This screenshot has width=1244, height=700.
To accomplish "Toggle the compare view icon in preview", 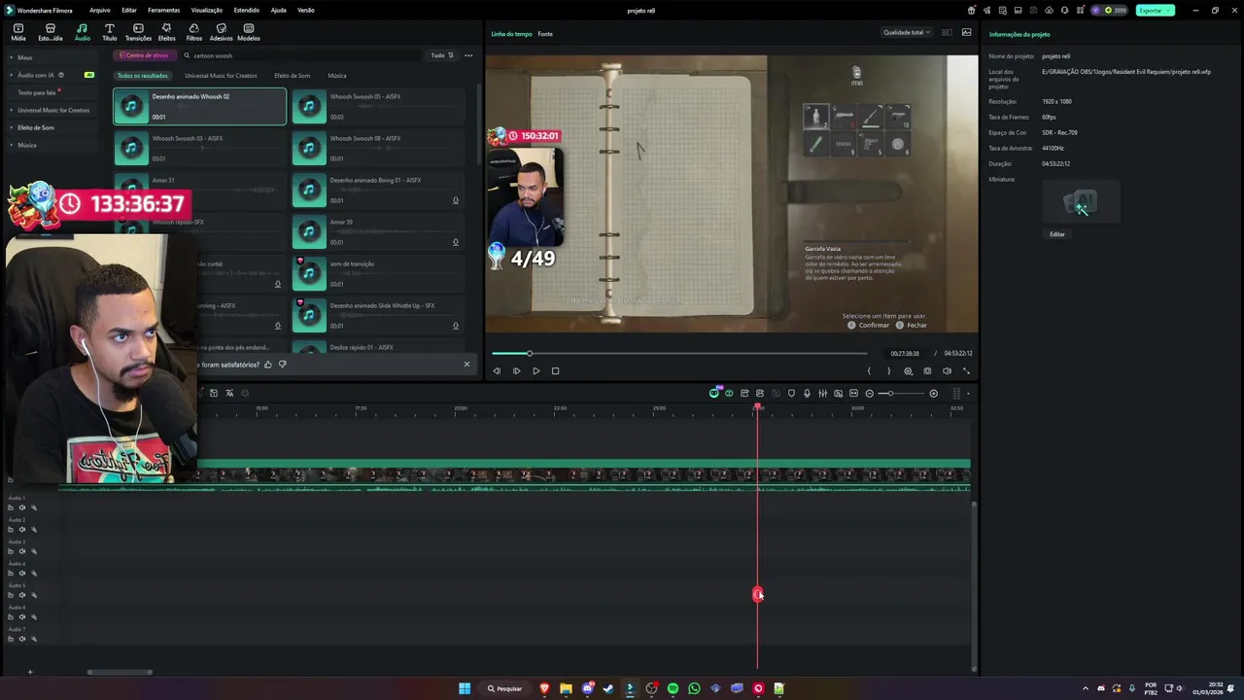I will [947, 32].
